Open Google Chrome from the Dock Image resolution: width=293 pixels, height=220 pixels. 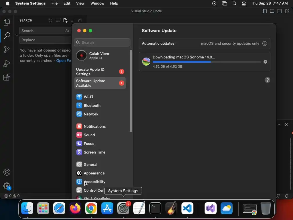(x=91, y=208)
